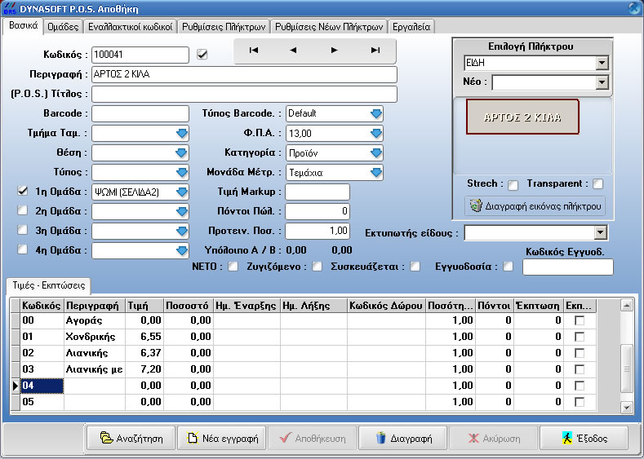Switch to the Εργαλεία tab
The height and width of the screenshot is (459, 644).
[411, 27]
